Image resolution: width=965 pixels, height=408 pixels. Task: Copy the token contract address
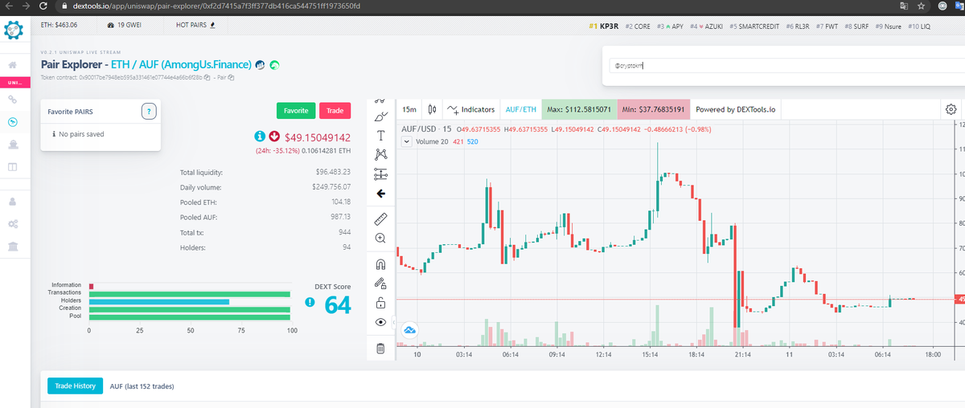tap(207, 78)
